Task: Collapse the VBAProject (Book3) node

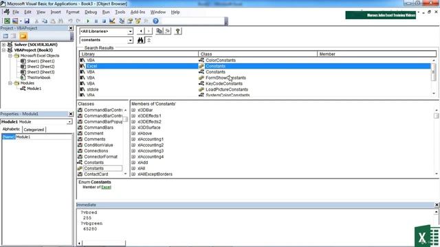Action: [x=3, y=50]
